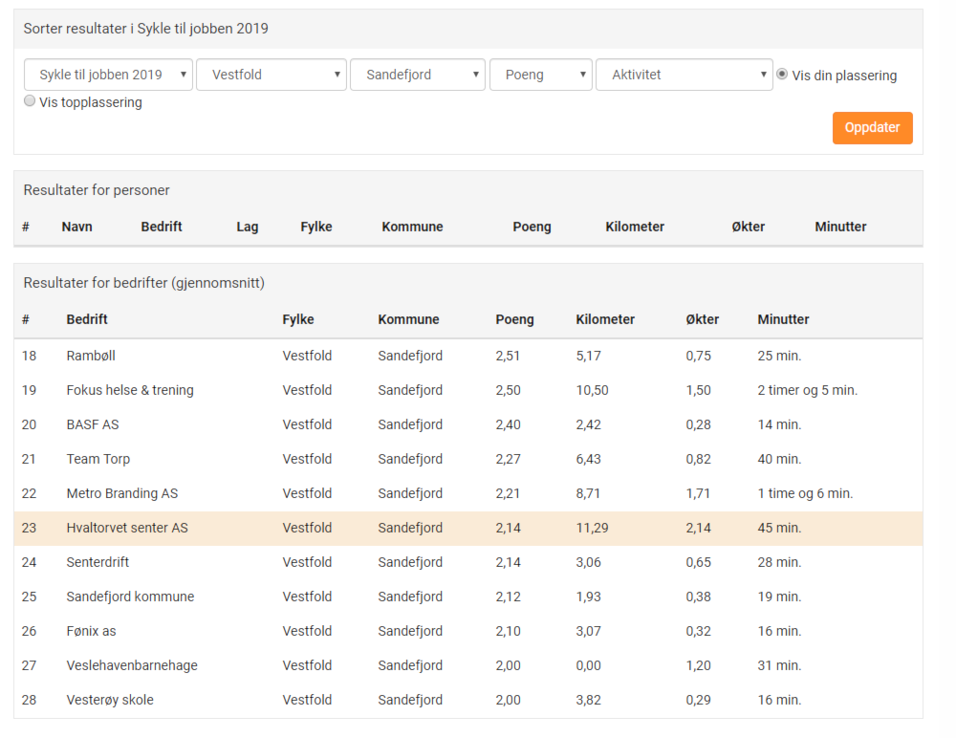Click the Team Torp company name
The height and width of the screenshot is (738, 956).
(x=98, y=459)
